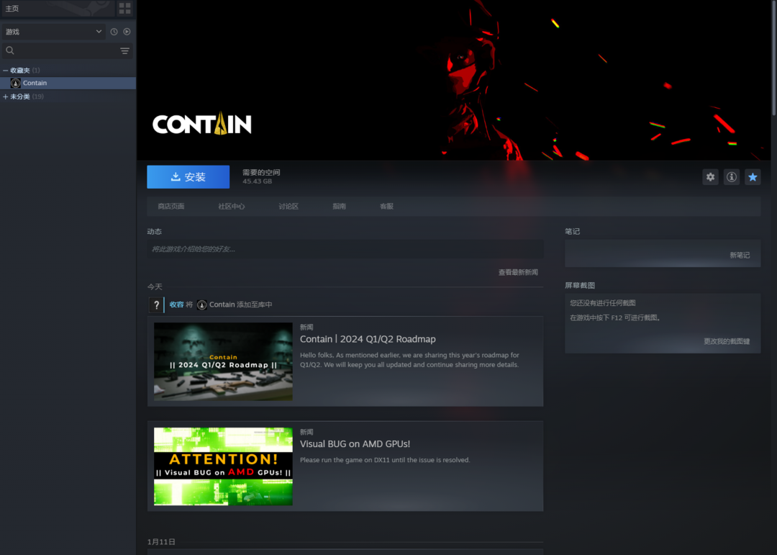Go to the 社区中心 community hub tab
Screen dimensions: 777x555
pyautogui.click(x=232, y=207)
